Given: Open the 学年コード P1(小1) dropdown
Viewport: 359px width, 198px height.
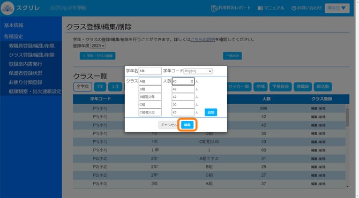Looking at the screenshot, I should coord(198,71).
